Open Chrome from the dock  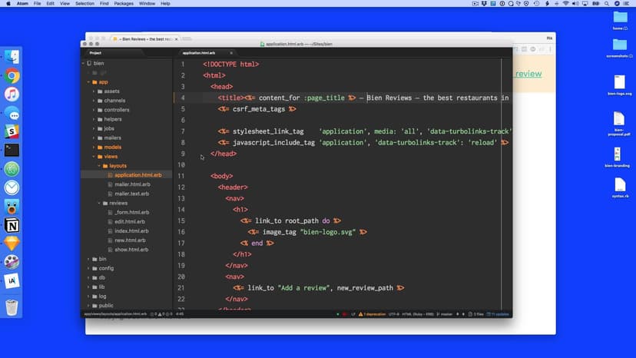[x=12, y=75]
